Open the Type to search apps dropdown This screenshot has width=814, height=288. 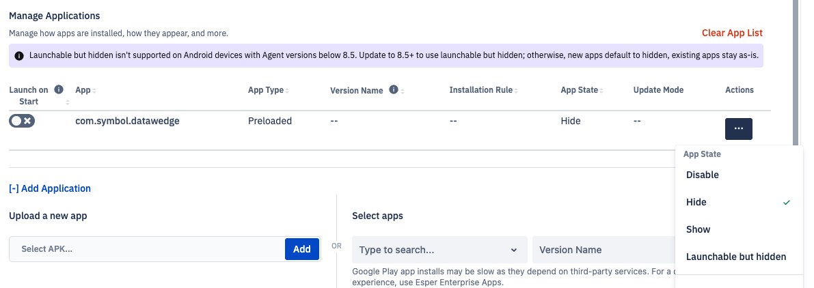439,250
